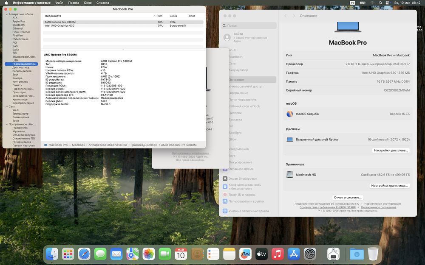Open Универсальный доступ in Settings sidebar
The width and height of the screenshot is (425, 265).
[246, 86]
